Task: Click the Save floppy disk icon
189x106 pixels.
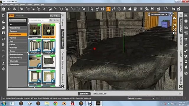Action: 3,33
